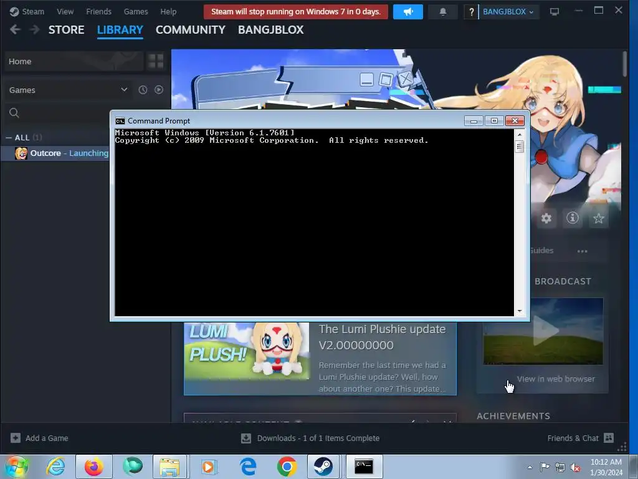The width and height of the screenshot is (638, 479).
Task: Open the Outcore game info icon
Action: click(x=573, y=218)
